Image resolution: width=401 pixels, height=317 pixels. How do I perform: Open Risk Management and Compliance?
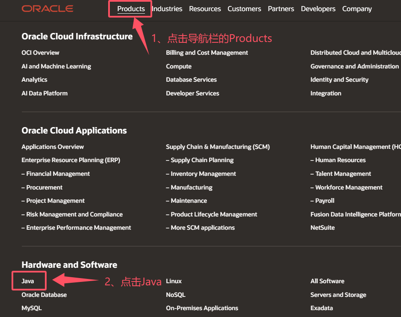(x=72, y=214)
